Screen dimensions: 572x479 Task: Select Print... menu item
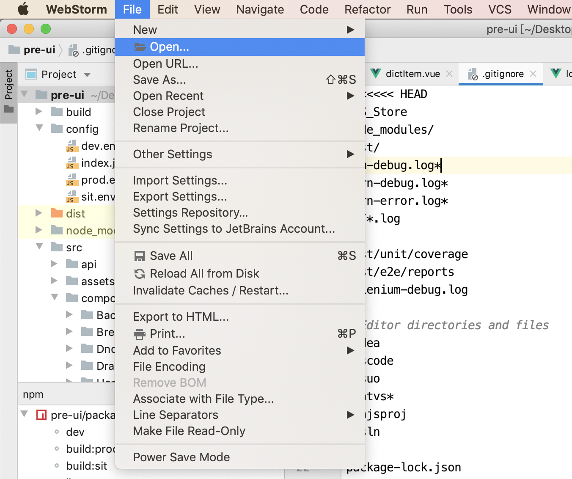239,333
